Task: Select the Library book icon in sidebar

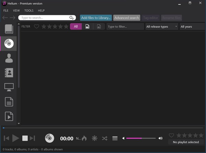Action: pos(9,29)
